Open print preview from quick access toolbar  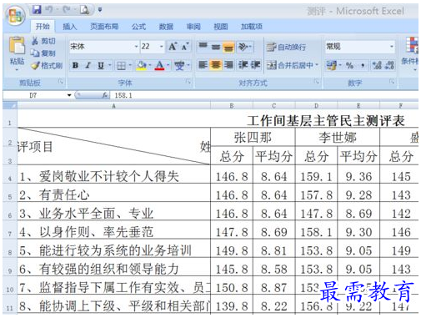[x=84, y=10]
